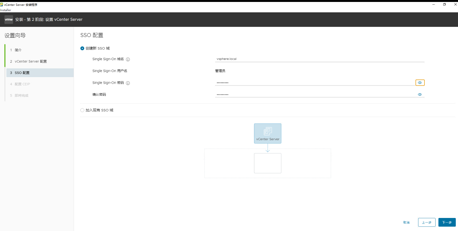Close the installer window
The width and height of the screenshot is (458, 231).
point(455,4)
